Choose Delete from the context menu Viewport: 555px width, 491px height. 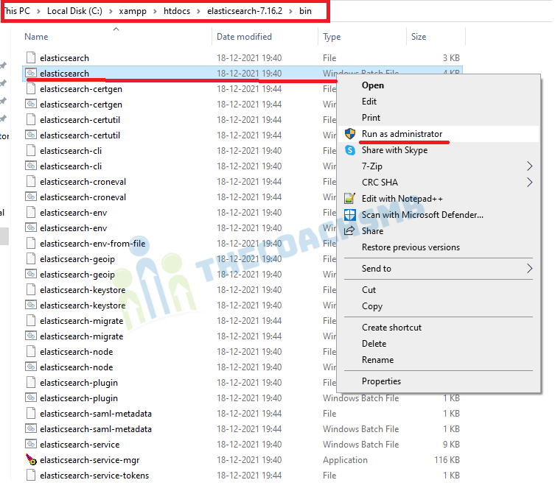coord(374,344)
